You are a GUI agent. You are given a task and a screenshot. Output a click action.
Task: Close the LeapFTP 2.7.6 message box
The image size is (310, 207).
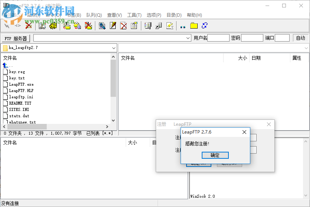click(x=244, y=132)
